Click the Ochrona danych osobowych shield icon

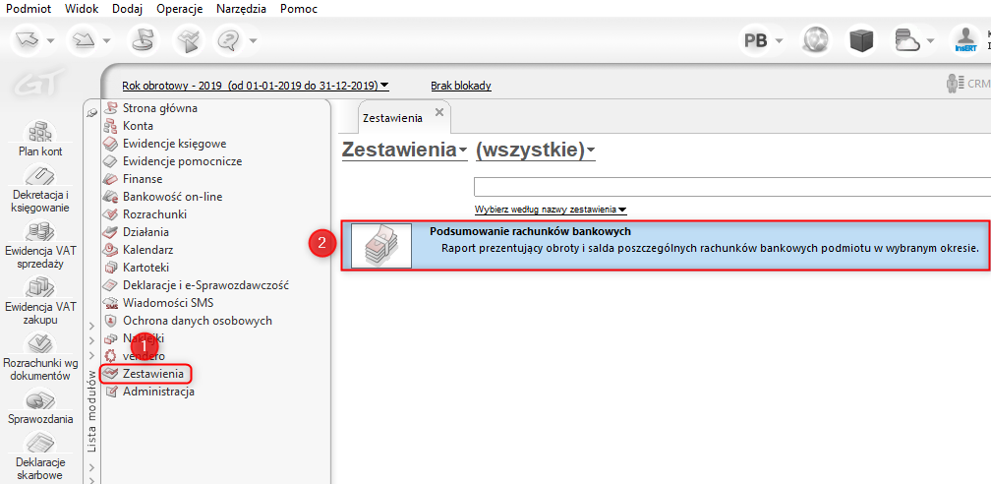111,321
